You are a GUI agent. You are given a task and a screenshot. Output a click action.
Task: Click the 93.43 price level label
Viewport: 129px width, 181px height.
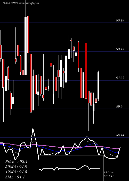coord(120,49)
